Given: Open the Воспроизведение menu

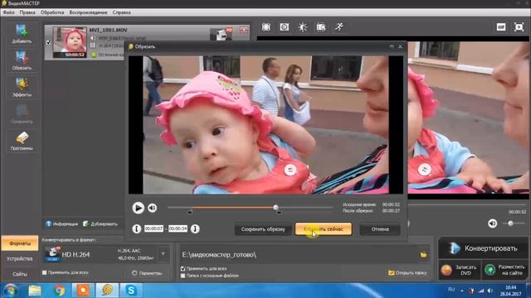Looking at the screenshot, I should pos(88,12).
